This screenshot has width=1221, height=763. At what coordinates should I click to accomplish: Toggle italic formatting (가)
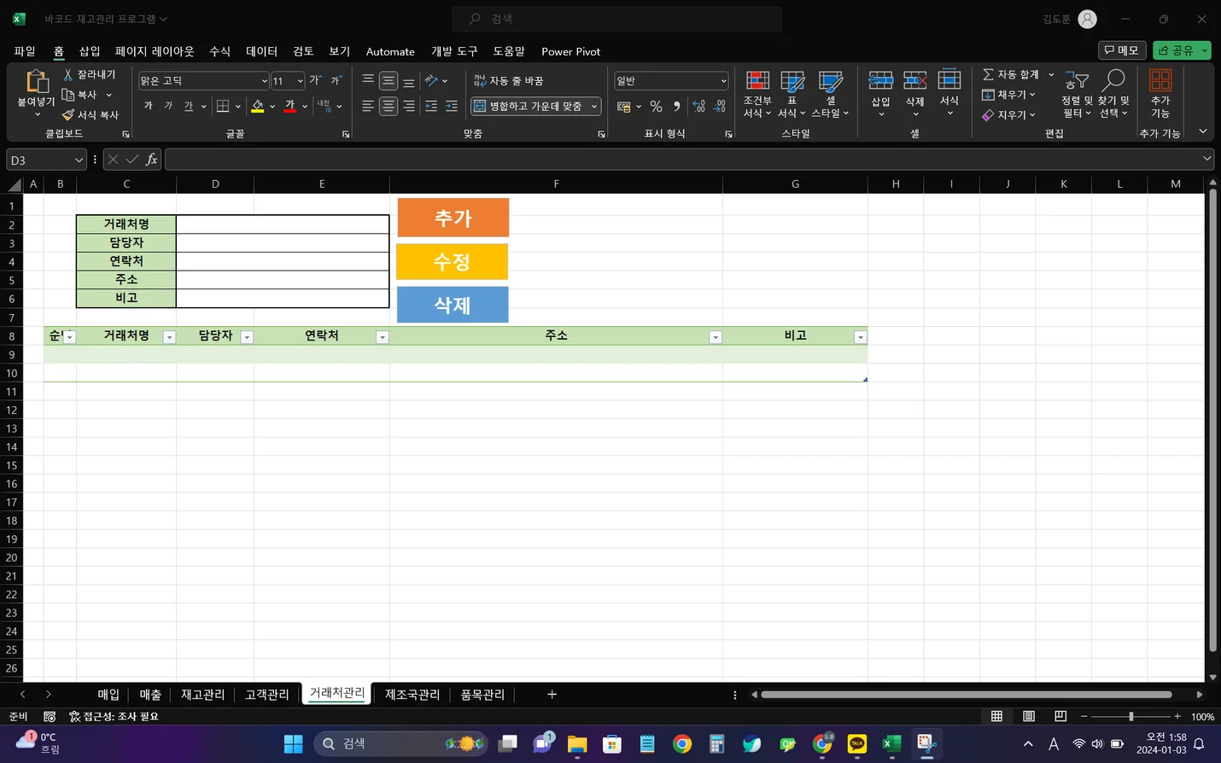(168, 106)
